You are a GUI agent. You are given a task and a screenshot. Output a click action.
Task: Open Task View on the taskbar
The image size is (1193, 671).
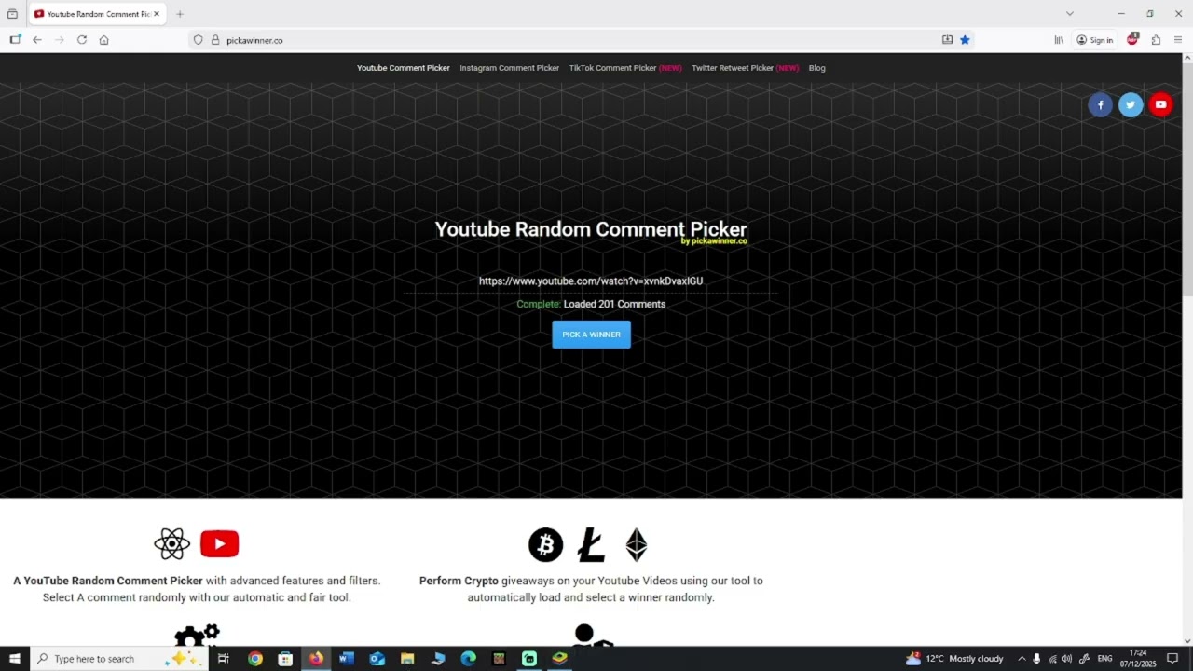click(x=224, y=659)
